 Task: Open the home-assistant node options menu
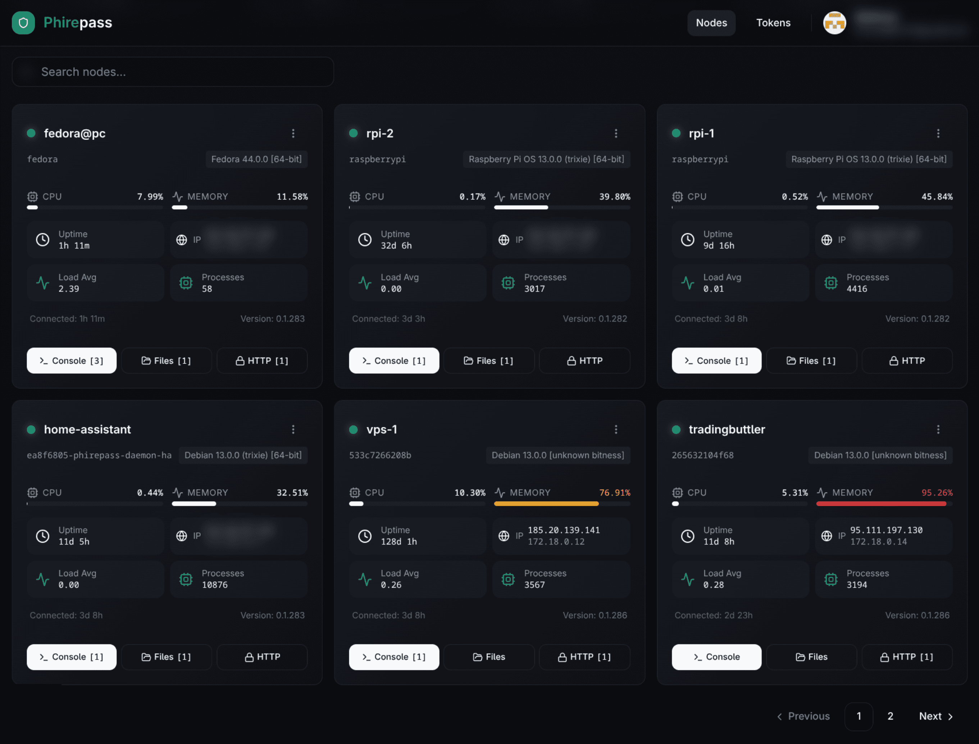293,429
